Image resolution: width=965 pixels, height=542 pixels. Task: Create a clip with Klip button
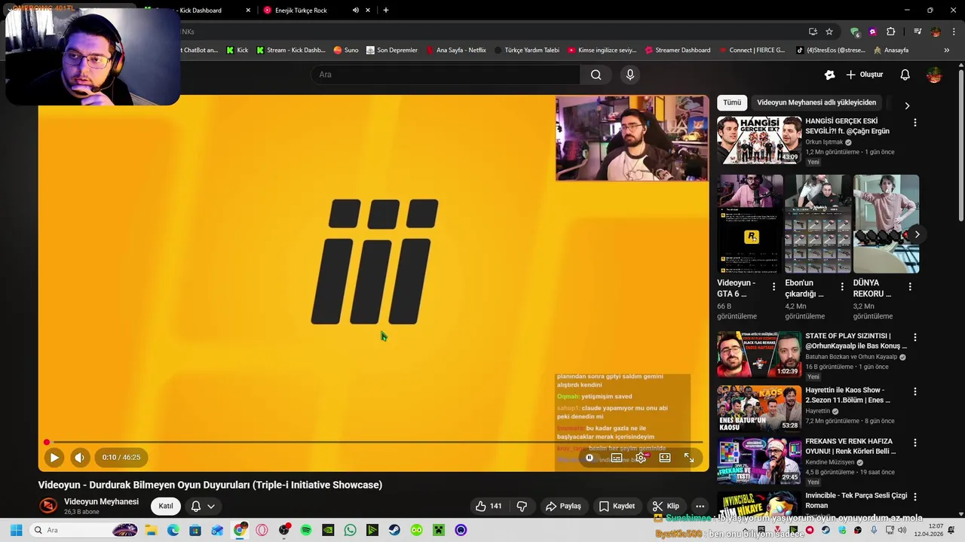[666, 506]
